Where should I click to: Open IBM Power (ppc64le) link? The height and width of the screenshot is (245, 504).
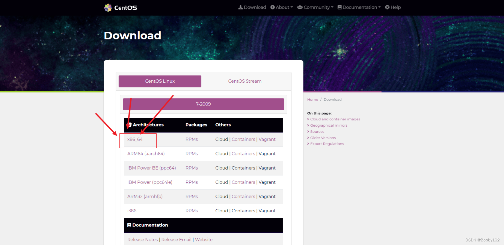(150, 182)
